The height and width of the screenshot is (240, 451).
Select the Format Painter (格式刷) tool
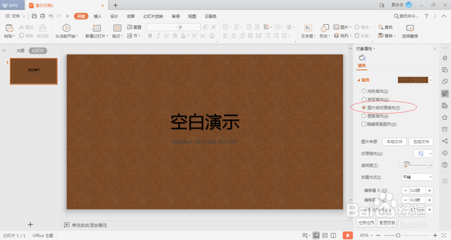42,31
